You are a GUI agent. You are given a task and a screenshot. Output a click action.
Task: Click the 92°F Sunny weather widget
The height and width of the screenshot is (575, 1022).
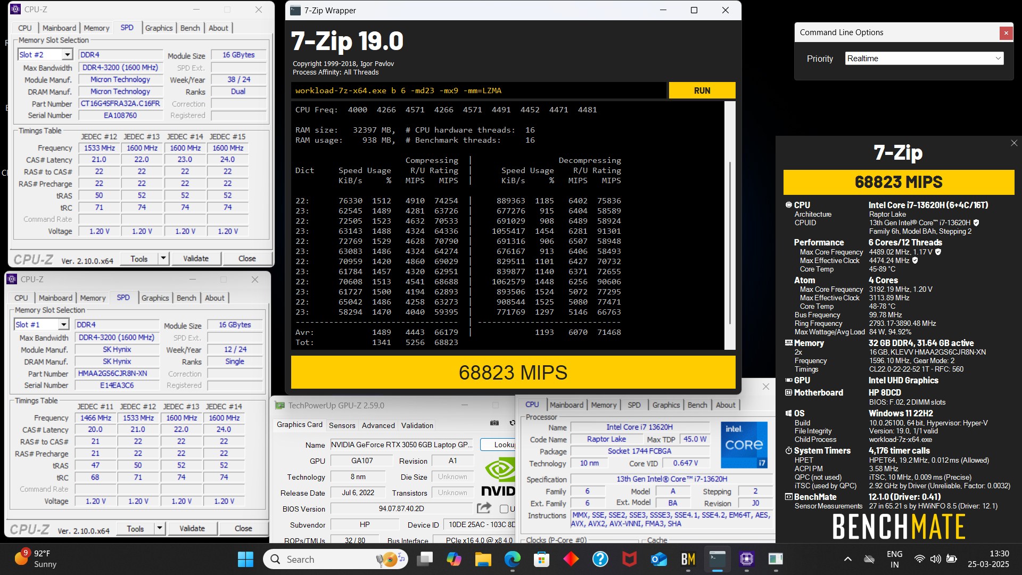pyautogui.click(x=35, y=559)
